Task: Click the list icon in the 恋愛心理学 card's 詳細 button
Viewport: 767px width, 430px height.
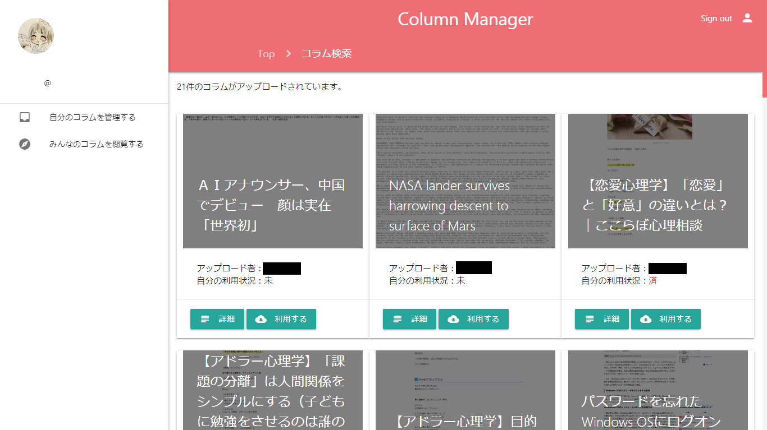Action: [x=590, y=319]
